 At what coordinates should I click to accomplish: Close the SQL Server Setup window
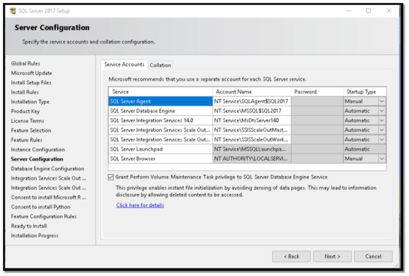(390, 10)
